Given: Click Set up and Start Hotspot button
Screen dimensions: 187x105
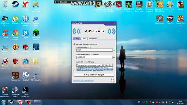Looking at the screenshot, I should [94, 75].
